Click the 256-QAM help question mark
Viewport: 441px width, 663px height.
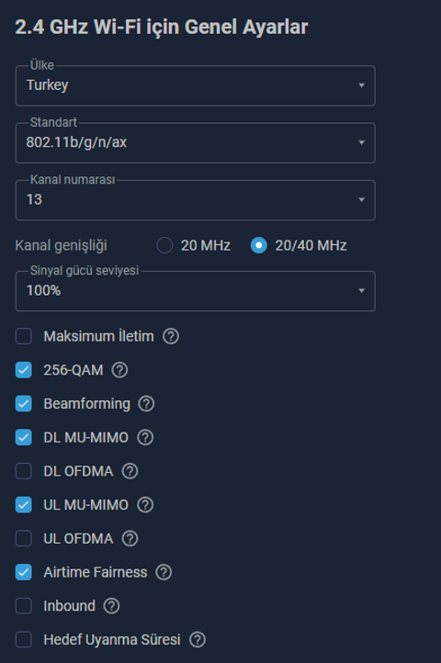(119, 370)
